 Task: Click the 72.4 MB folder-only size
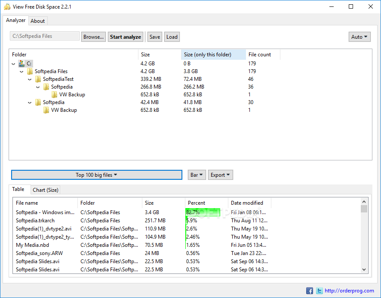193,79
